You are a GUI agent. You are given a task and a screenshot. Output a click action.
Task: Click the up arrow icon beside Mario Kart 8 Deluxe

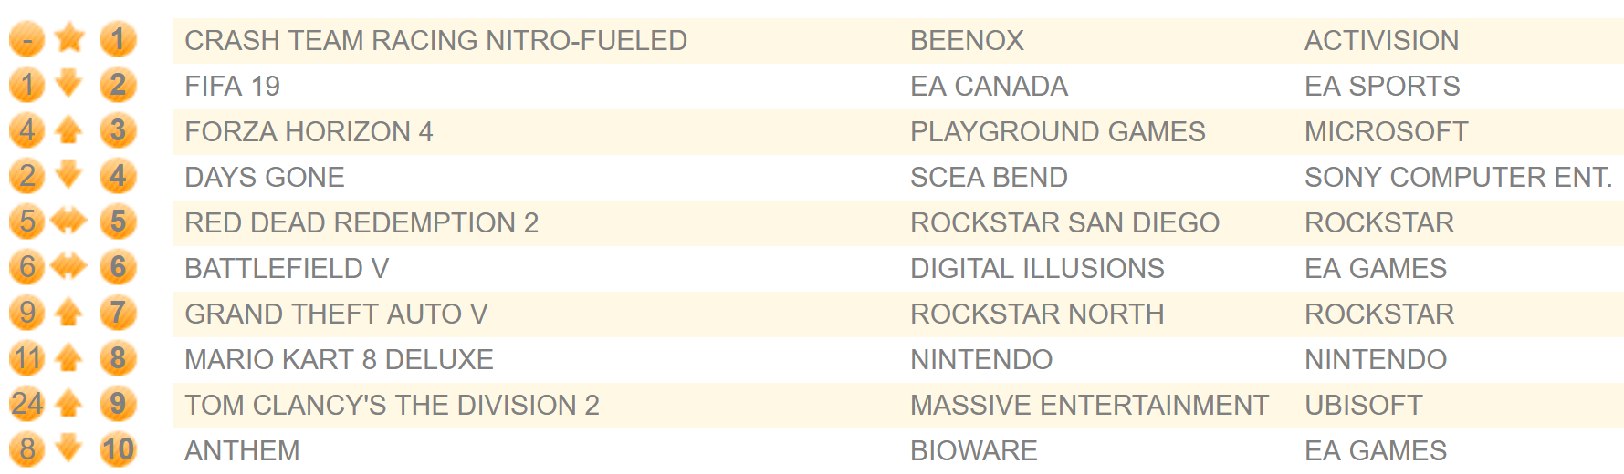68,358
